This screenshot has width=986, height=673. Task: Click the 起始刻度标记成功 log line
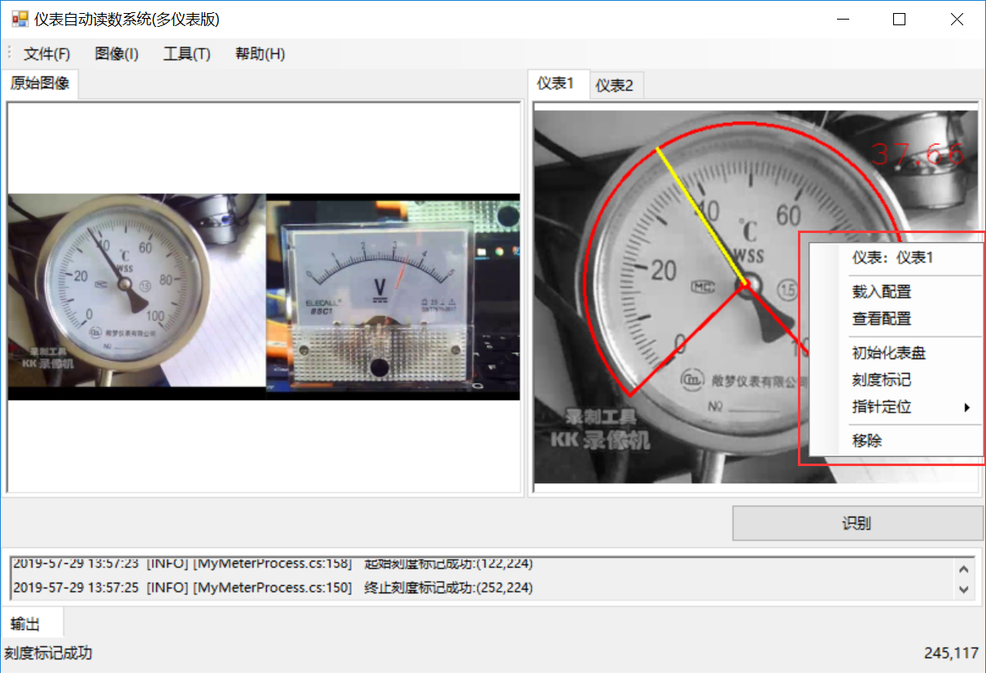click(273, 564)
